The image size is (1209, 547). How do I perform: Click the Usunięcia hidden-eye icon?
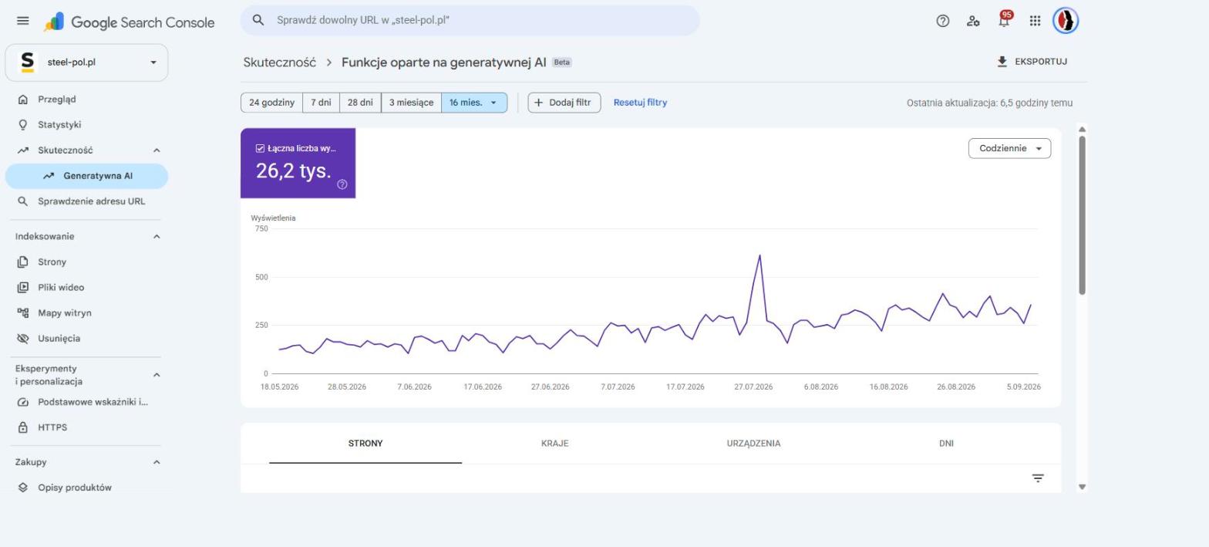[23, 339]
